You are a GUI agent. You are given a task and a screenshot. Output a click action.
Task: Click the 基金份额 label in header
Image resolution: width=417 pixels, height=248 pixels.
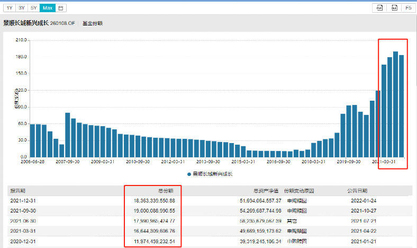93,23
